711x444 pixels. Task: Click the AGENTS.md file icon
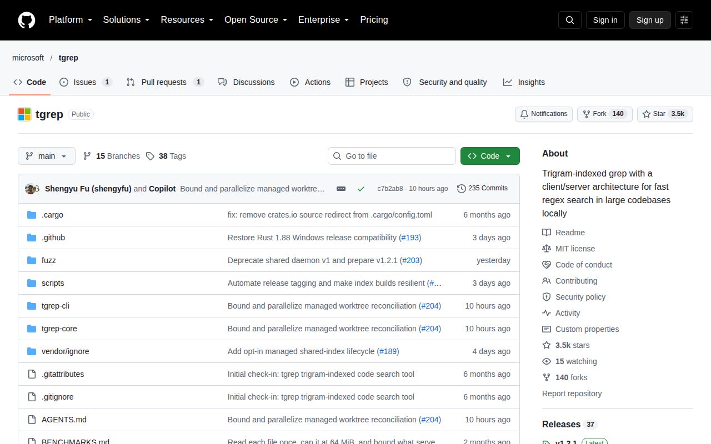coord(32,420)
